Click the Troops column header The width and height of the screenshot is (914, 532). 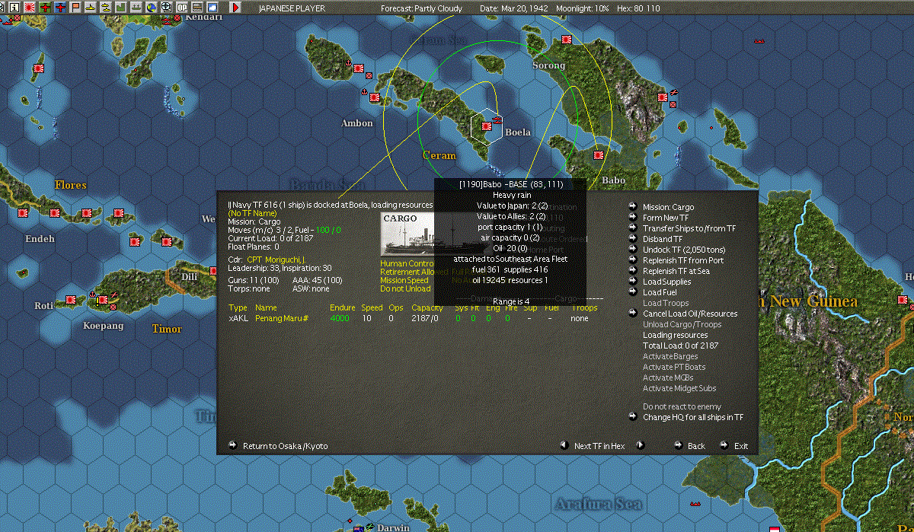pyautogui.click(x=584, y=308)
